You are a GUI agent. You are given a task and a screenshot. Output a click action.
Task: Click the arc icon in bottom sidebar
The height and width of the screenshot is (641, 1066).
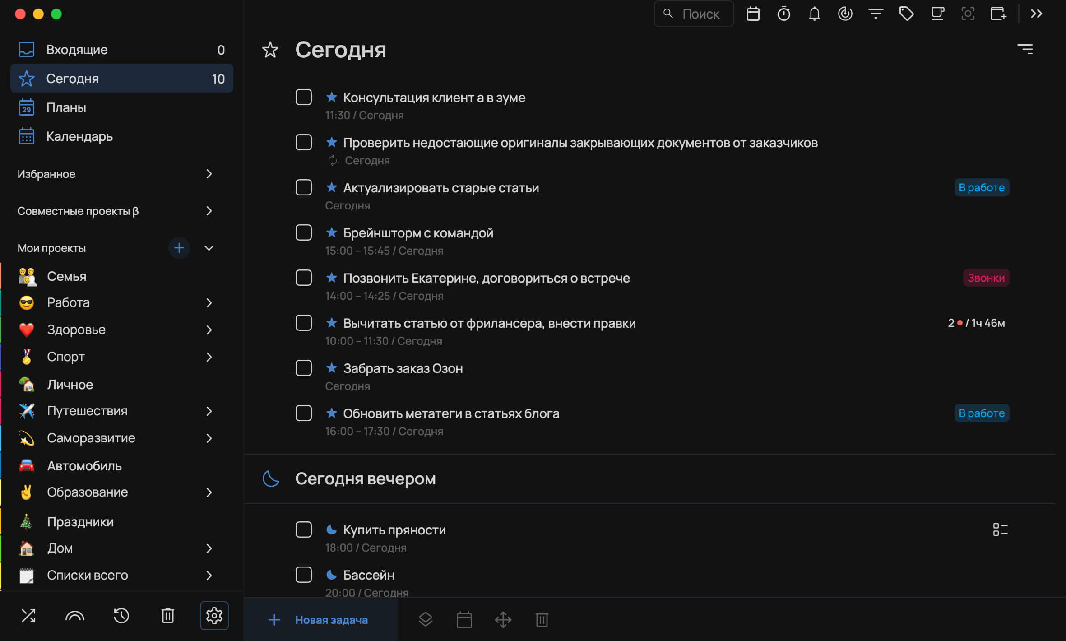pos(75,616)
